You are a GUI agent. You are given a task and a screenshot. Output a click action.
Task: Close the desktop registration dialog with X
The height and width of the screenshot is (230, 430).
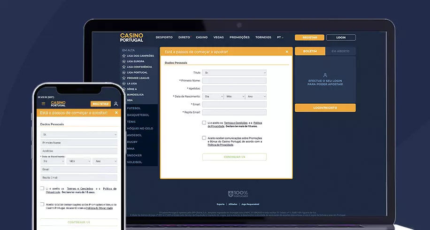point(287,52)
